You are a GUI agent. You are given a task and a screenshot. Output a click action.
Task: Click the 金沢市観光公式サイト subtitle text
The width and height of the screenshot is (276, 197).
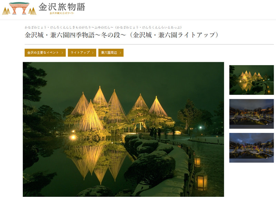tap(62, 13)
